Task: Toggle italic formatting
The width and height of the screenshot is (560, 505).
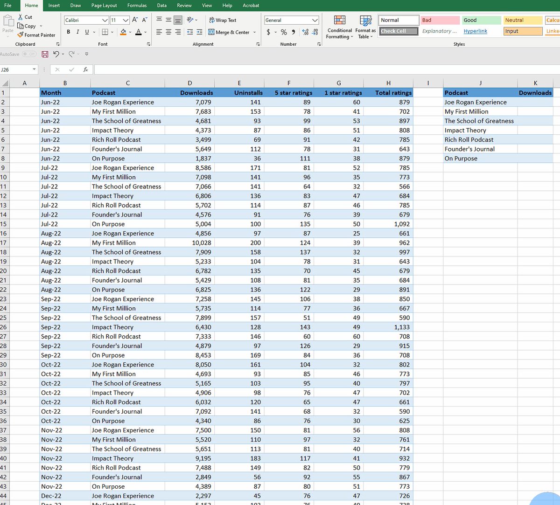Action: [77, 32]
